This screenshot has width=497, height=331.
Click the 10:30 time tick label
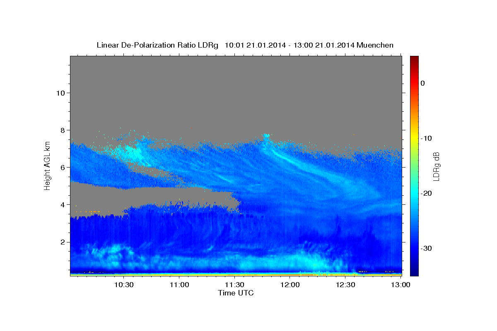pyautogui.click(x=124, y=285)
